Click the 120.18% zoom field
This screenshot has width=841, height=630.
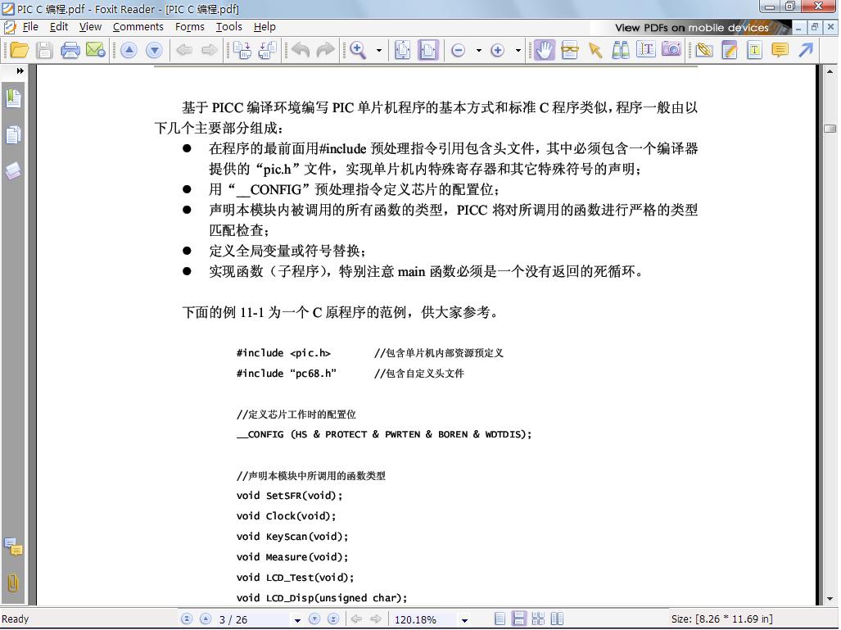click(x=425, y=619)
